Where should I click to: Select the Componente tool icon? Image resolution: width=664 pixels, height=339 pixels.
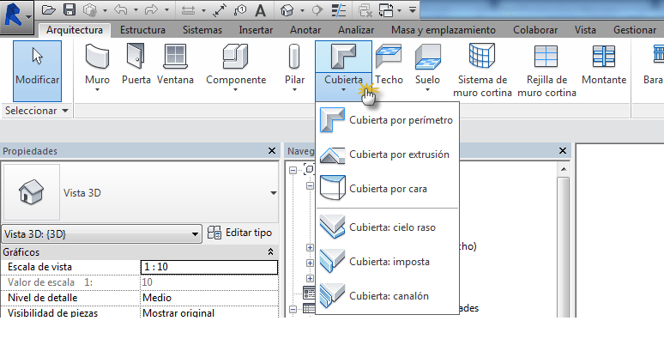[236, 57]
